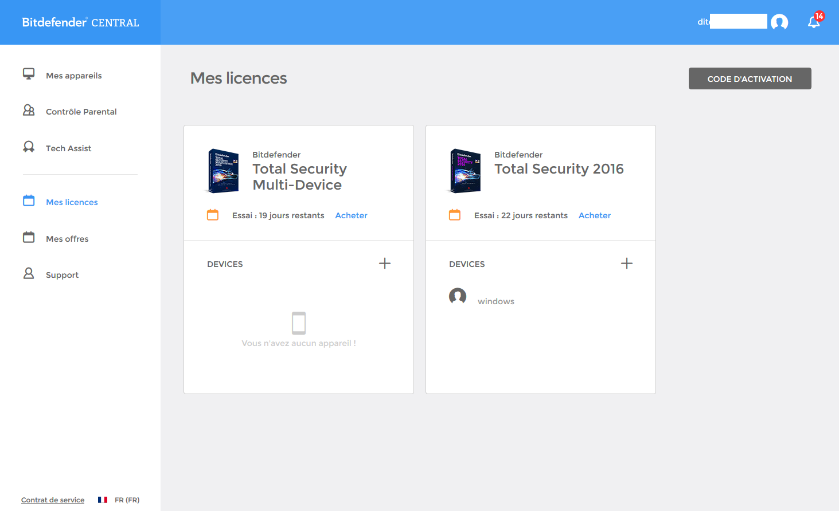Image resolution: width=839 pixels, height=511 pixels.
Task: Click the Bitdefender Central logo
Action: coord(80,22)
